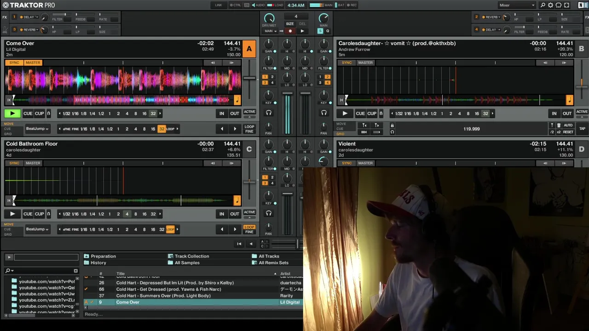Select GRID tab on deck C advanced panel
The height and width of the screenshot is (331, 589).
tap(8, 234)
